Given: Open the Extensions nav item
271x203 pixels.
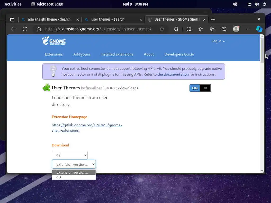Looking at the screenshot, I should [x=54, y=54].
